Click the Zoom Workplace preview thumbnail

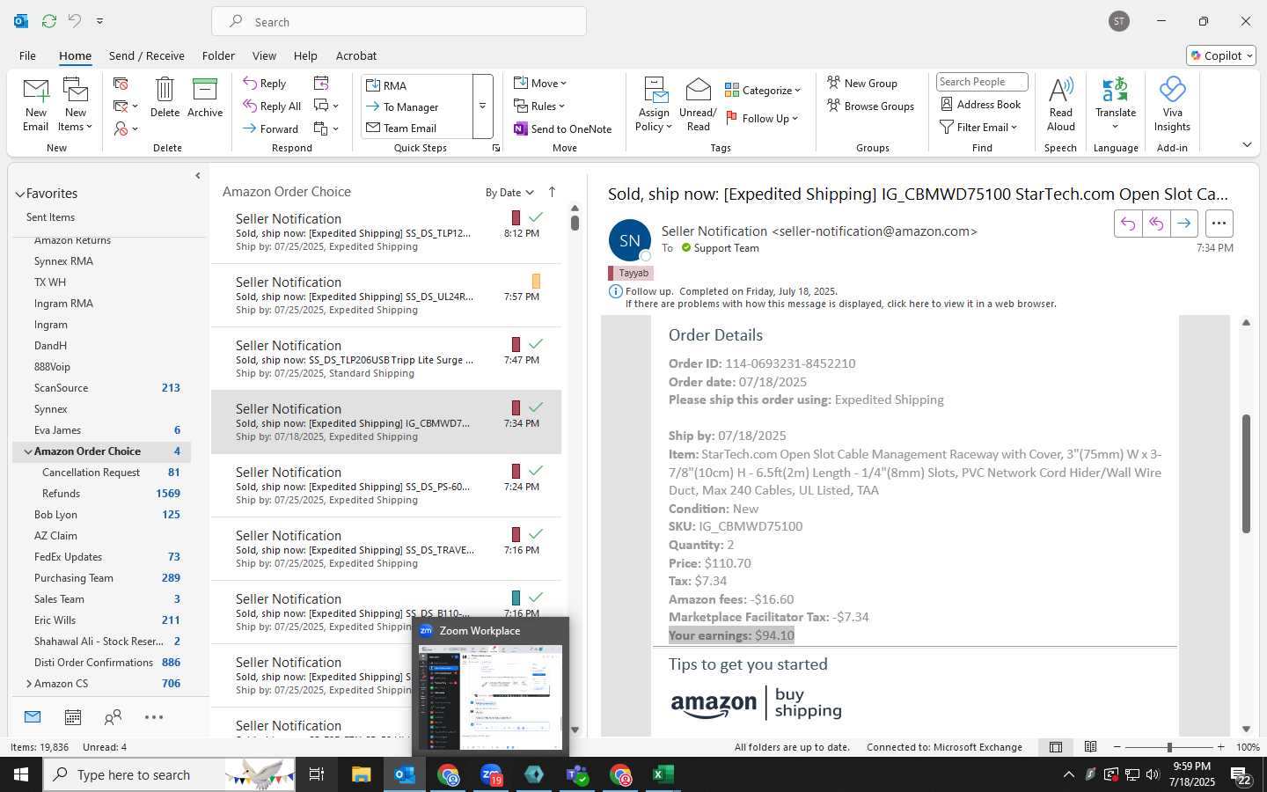click(490, 698)
